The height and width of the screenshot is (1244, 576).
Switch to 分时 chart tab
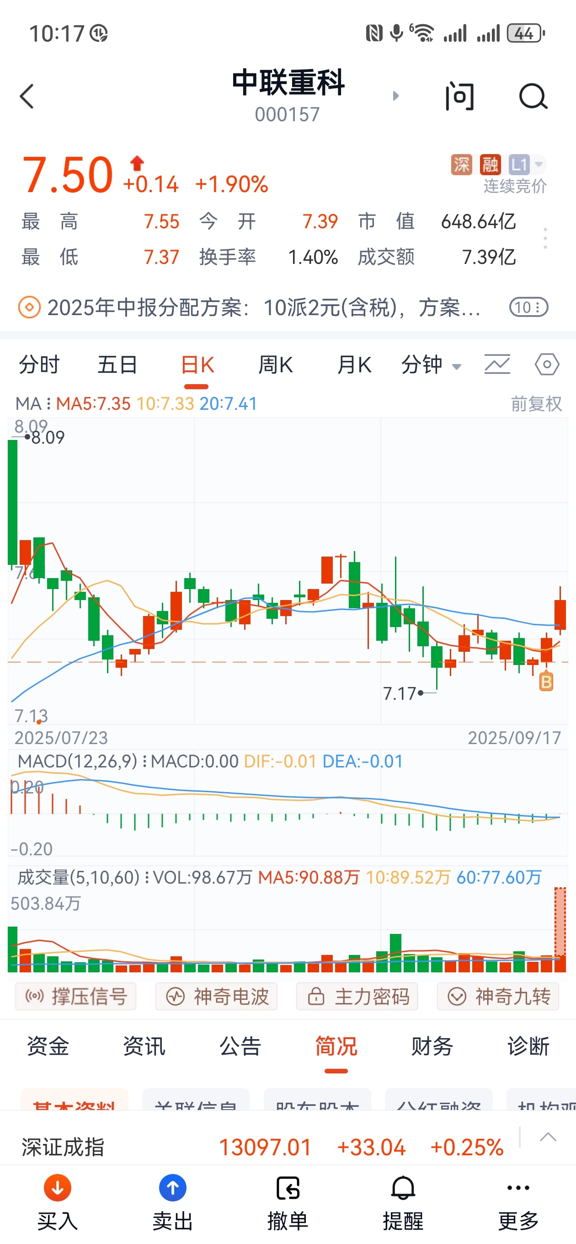pyautogui.click(x=39, y=365)
